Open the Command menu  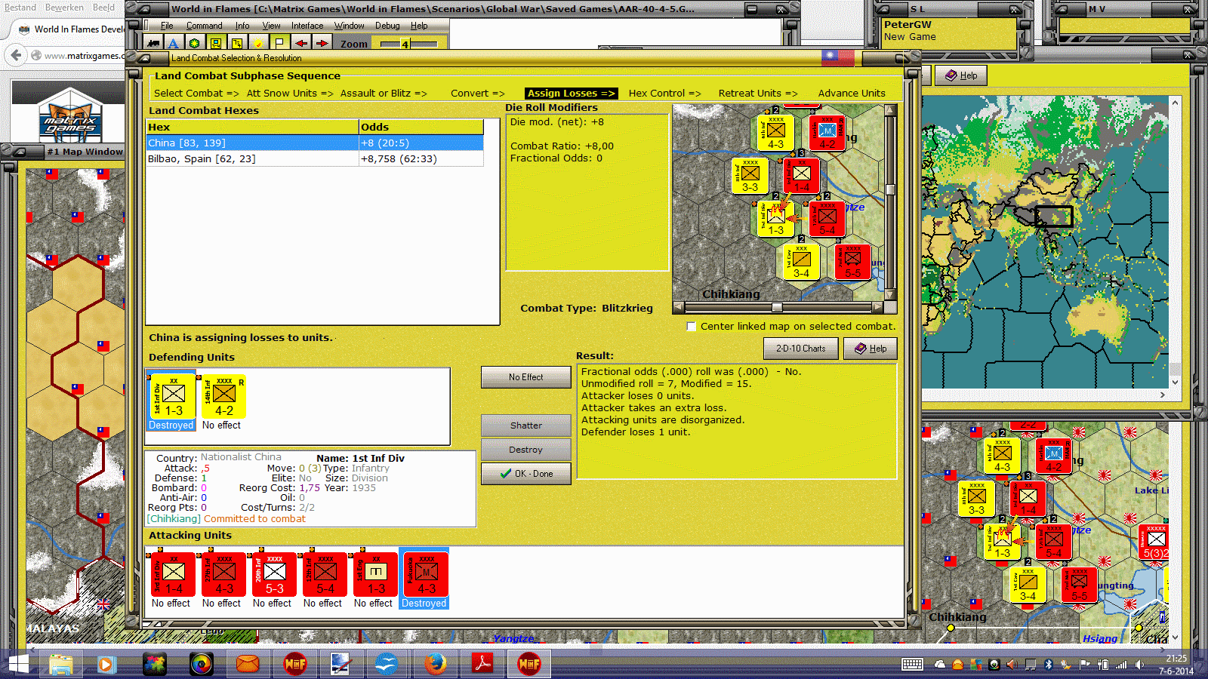click(x=205, y=26)
